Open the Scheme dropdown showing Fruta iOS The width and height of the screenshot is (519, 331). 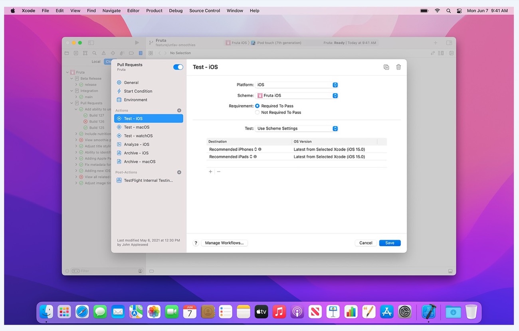(x=297, y=96)
